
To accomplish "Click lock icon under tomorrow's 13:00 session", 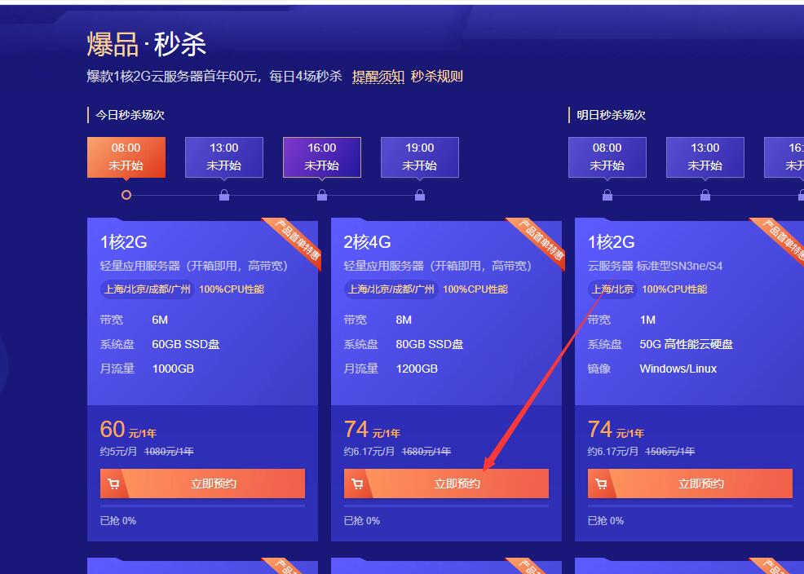I will (705, 195).
